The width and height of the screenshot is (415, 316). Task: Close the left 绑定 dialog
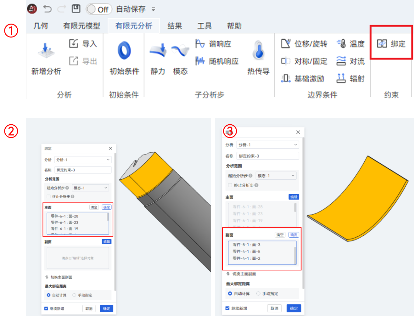(x=110, y=148)
